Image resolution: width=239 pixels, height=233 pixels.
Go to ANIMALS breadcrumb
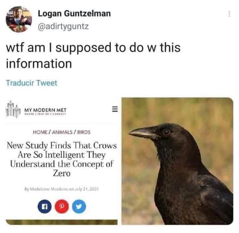62,132
